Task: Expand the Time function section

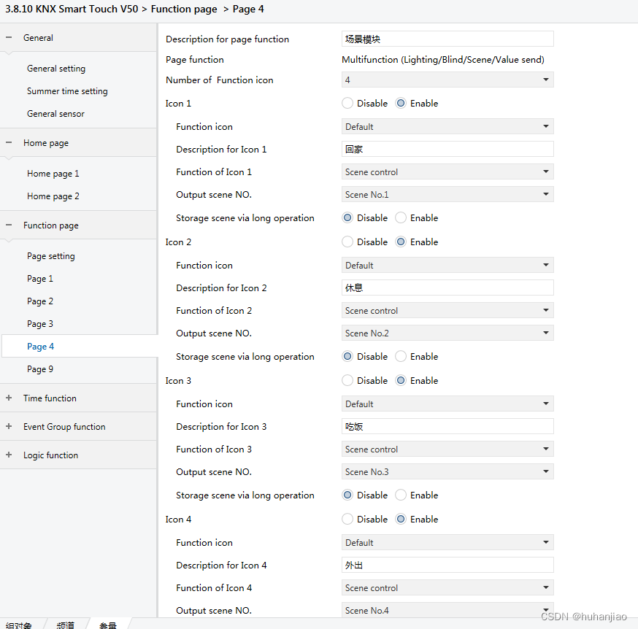Action: click(9, 398)
